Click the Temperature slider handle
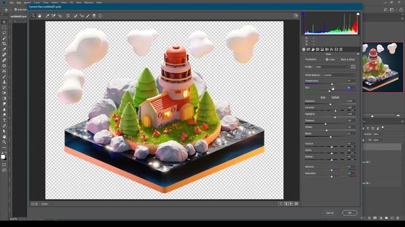 pos(332,84)
